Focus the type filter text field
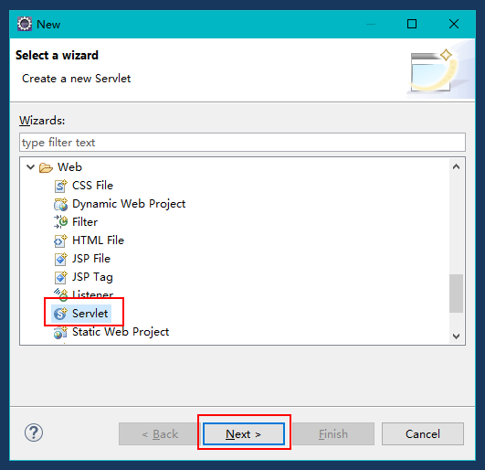The height and width of the screenshot is (470, 485). tap(242, 143)
